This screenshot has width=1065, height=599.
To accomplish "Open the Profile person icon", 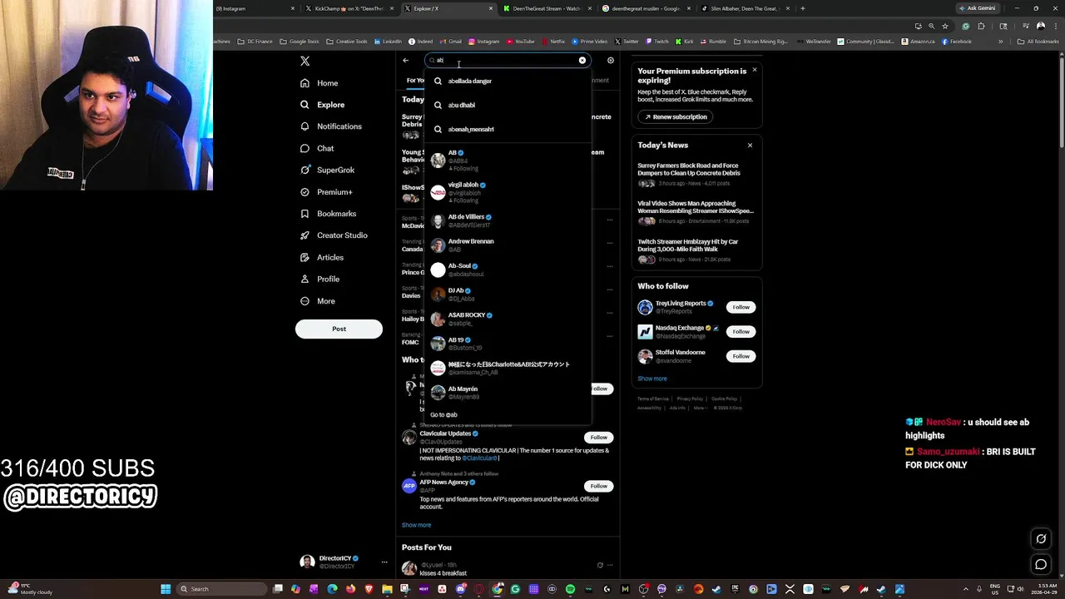I will point(305,279).
